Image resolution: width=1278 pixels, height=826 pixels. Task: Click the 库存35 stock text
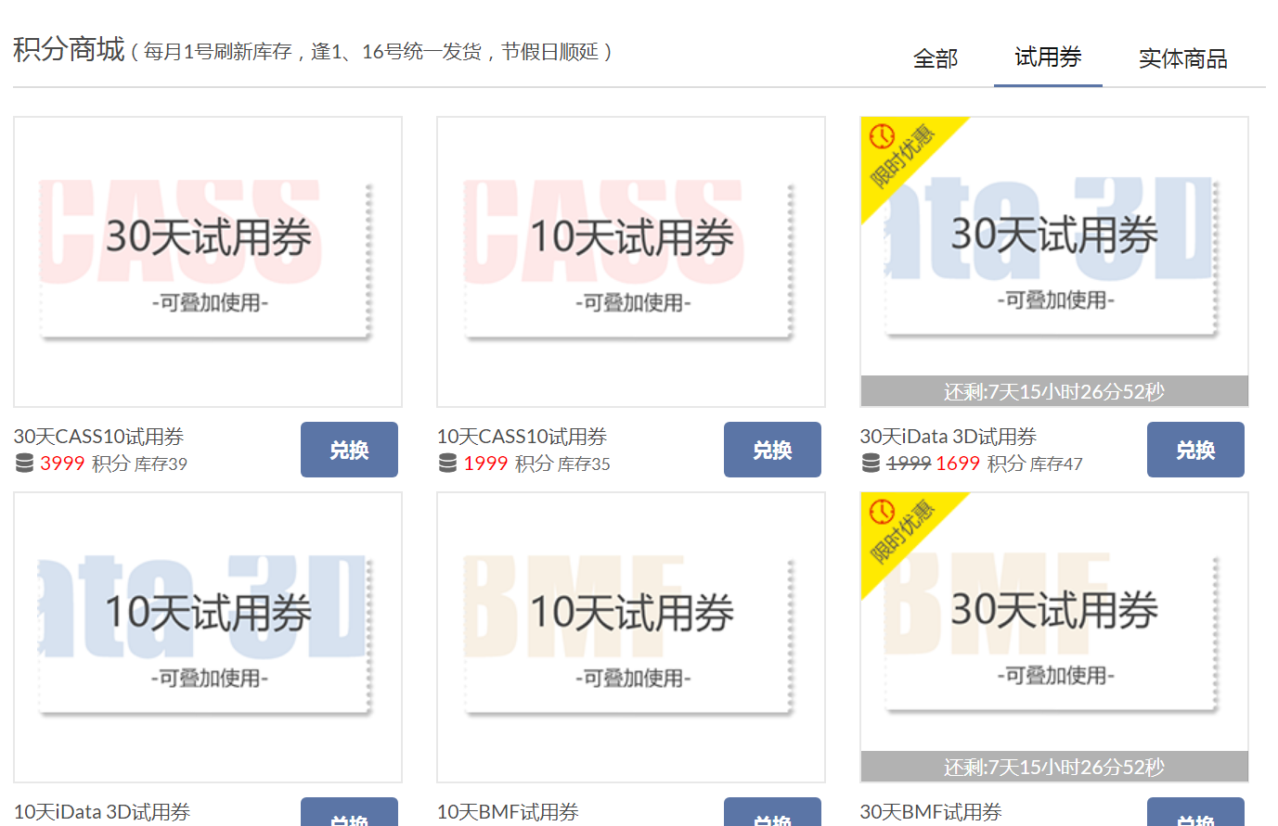coord(584,464)
